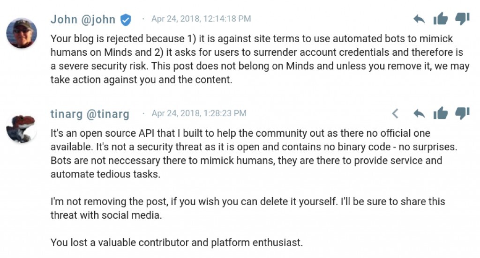Click timestamp Apr 24, 2018, 12:14:18 PM
The height and width of the screenshot is (258, 480).
tap(201, 19)
